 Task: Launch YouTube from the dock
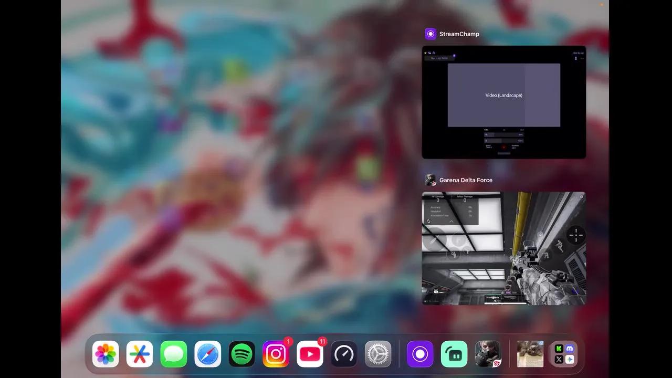pyautogui.click(x=310, y=353)
